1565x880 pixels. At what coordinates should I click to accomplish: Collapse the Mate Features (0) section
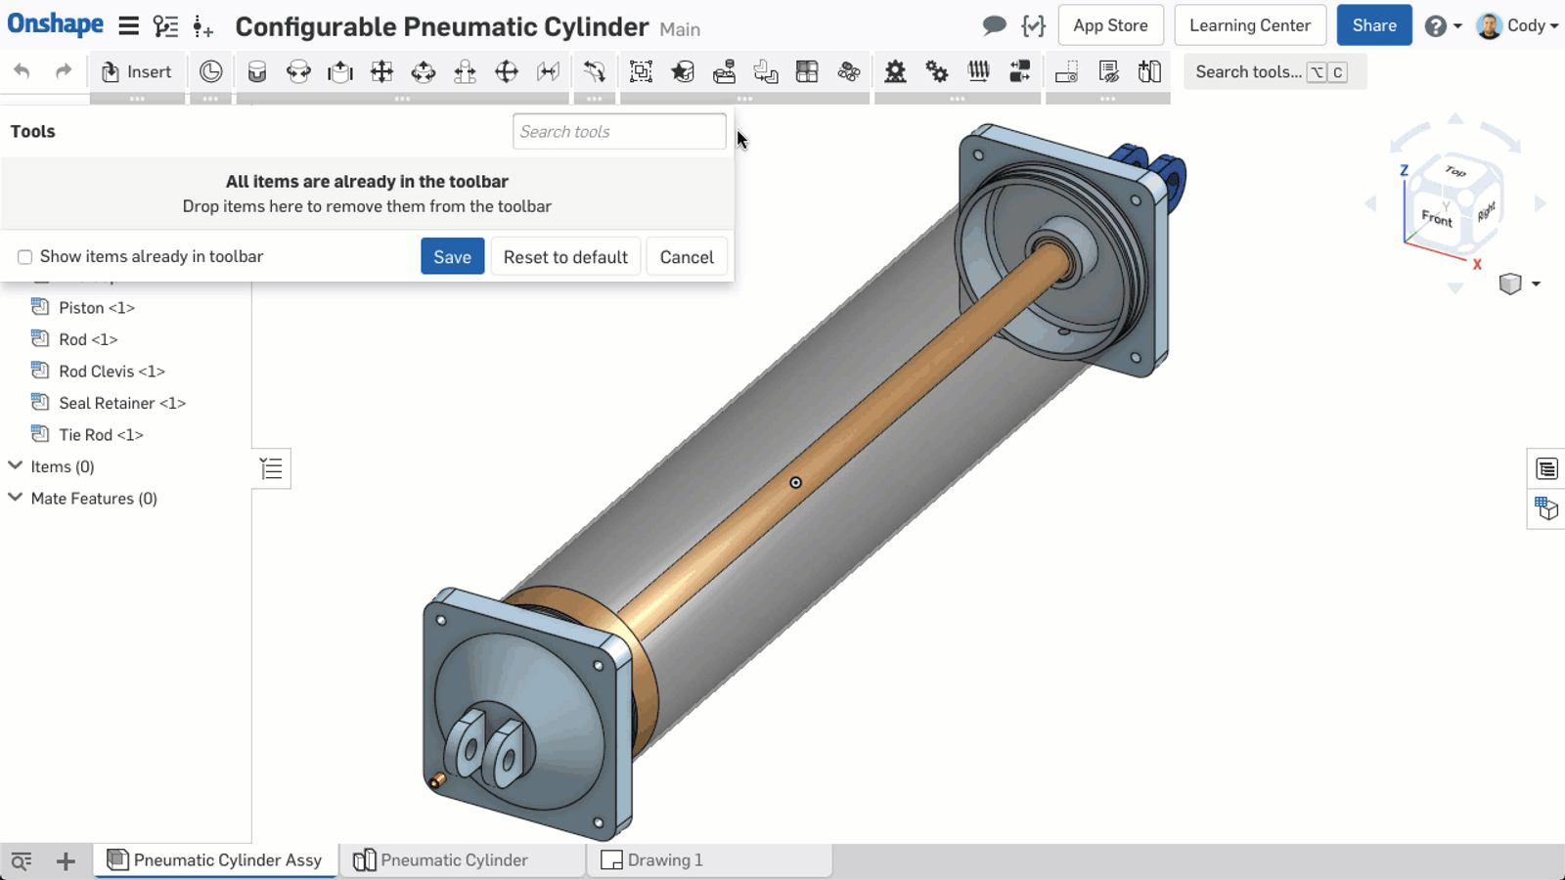coord(16,498)
